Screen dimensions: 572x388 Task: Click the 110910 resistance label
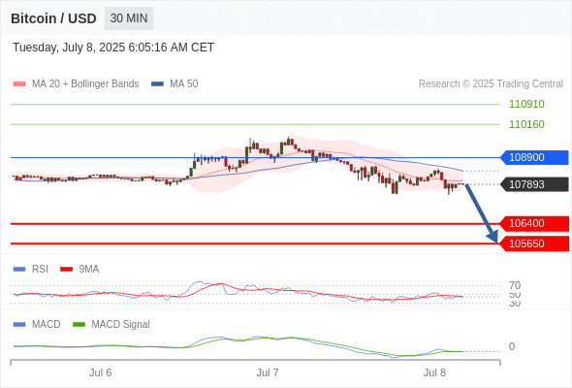pyautogui.click(x=526, y=104)
